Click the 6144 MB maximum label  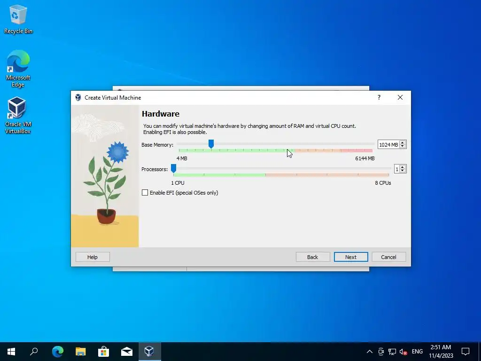coord(365,158)
